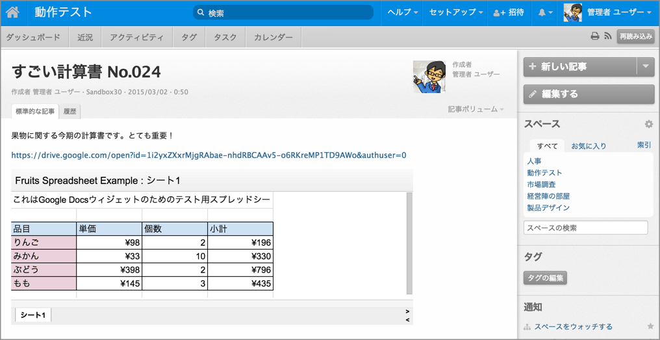The image size is (660, 340).
Task: Click the 品目 header cell
Action: [x=44, y=229]
